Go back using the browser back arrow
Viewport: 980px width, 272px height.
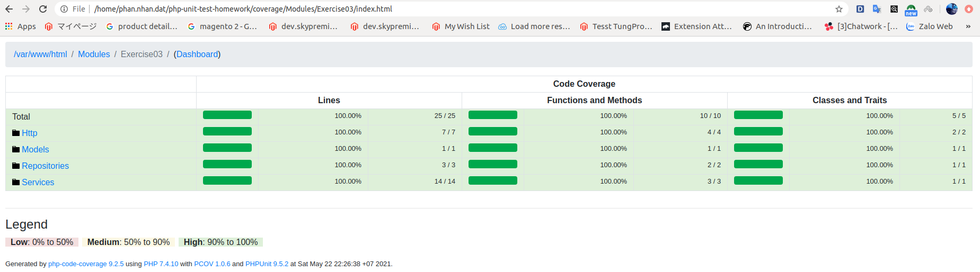9,9
